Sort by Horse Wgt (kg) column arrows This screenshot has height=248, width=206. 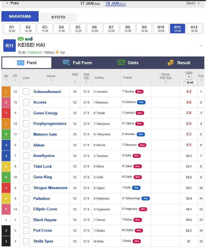pos(165,82)
